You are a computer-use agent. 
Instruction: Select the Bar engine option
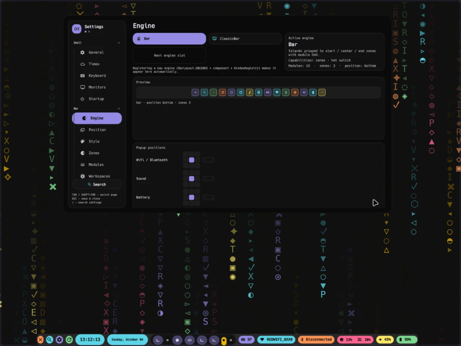[x=169, y=38]
